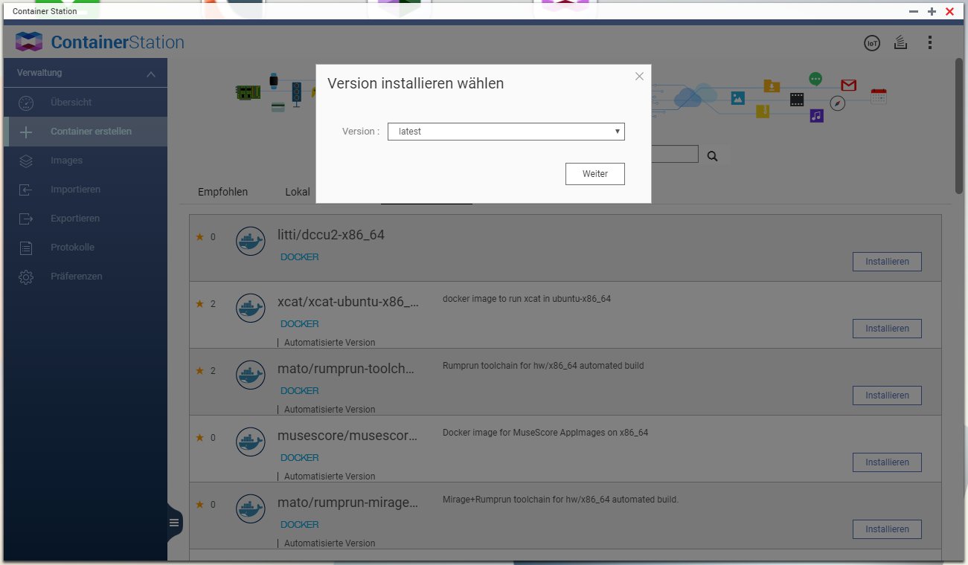This screenshot has height=565, width=968.
Task: Click 'Rumprun toolchain for hw/x86_64' description
Action: point(543,366)
